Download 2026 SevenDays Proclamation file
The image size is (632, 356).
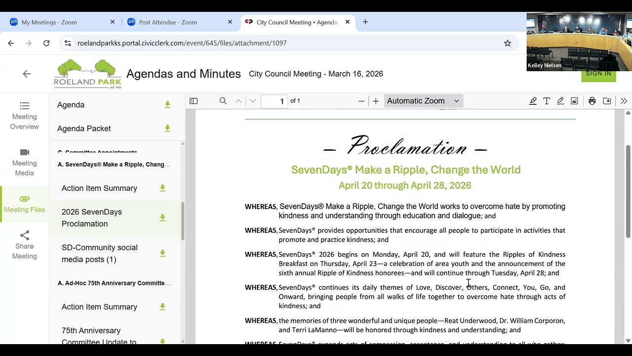[162, 218]
